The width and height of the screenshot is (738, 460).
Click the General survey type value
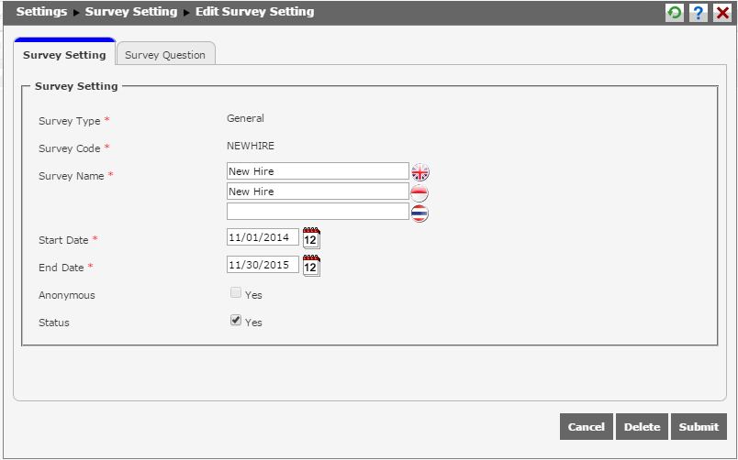(x=245, y=118)
